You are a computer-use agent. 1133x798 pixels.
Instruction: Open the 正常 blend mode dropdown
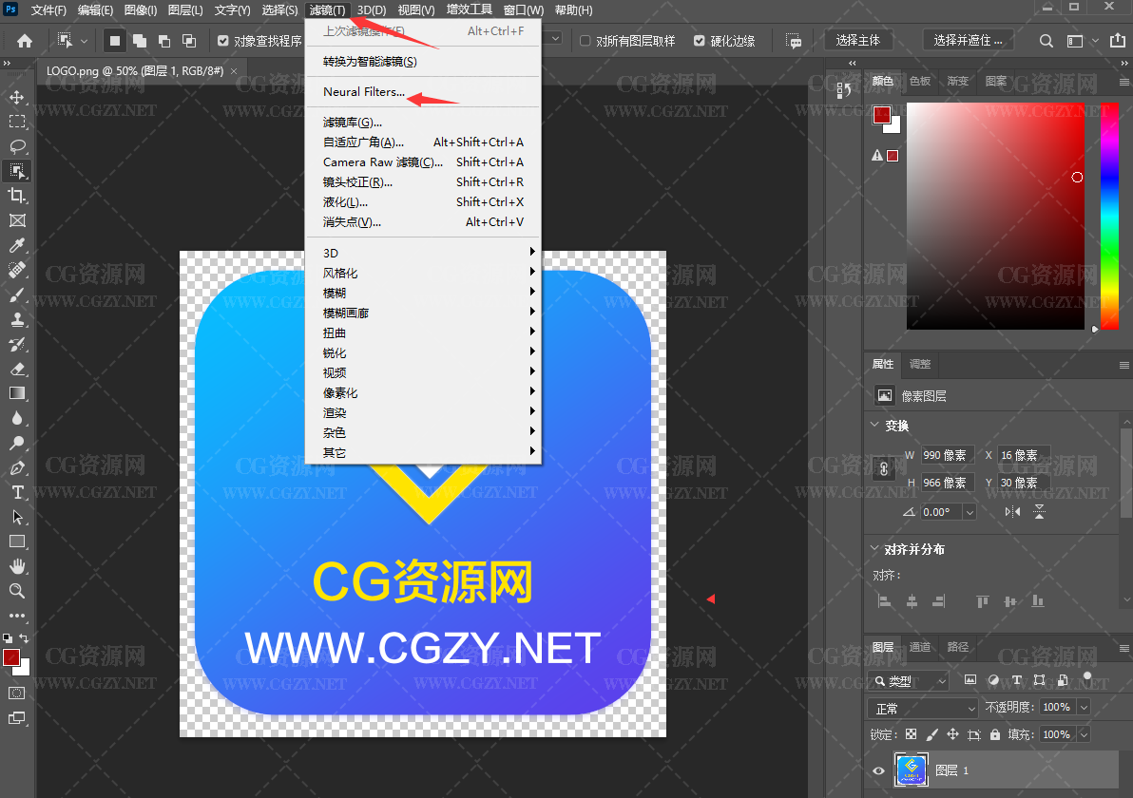[923, 709]
